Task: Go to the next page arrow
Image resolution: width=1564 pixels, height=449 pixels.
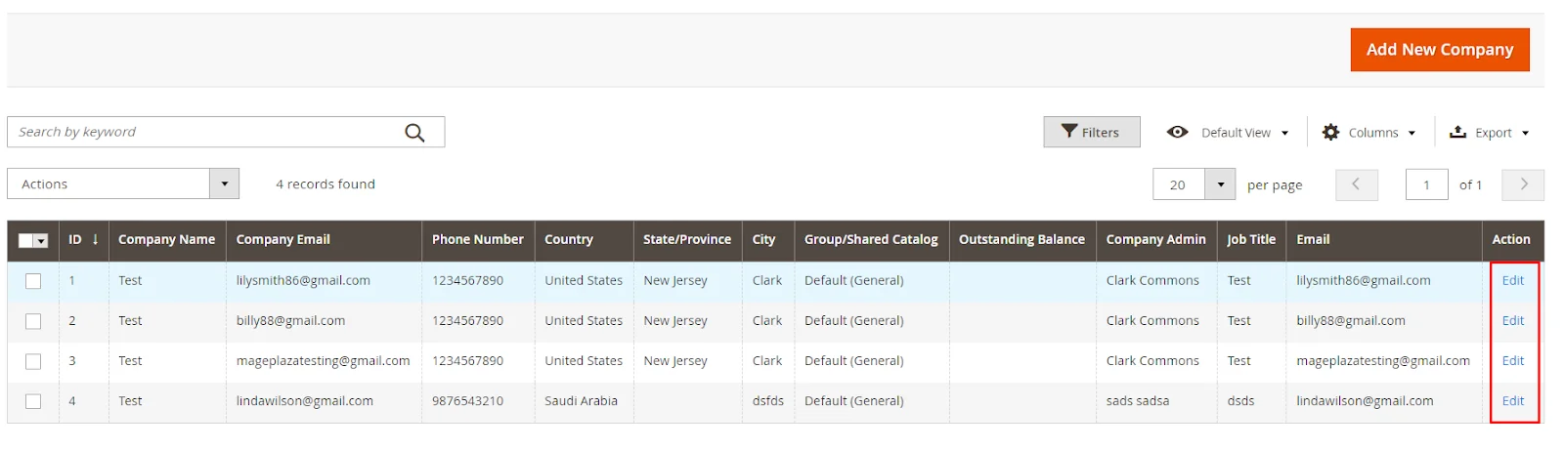Action: 1523,184
